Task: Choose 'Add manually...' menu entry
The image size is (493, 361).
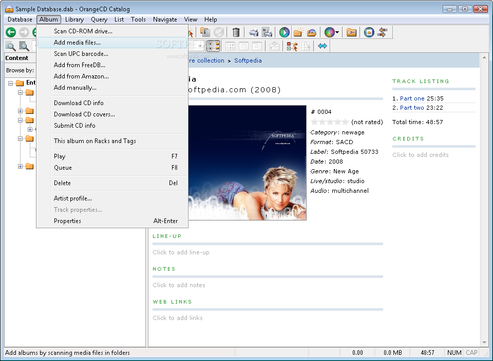Action: 112,88
